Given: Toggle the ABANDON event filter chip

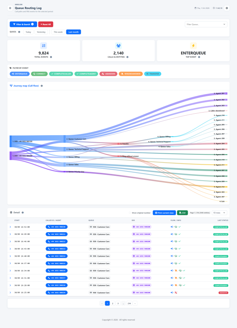Looking at the screenshot, I should point(109,74).
